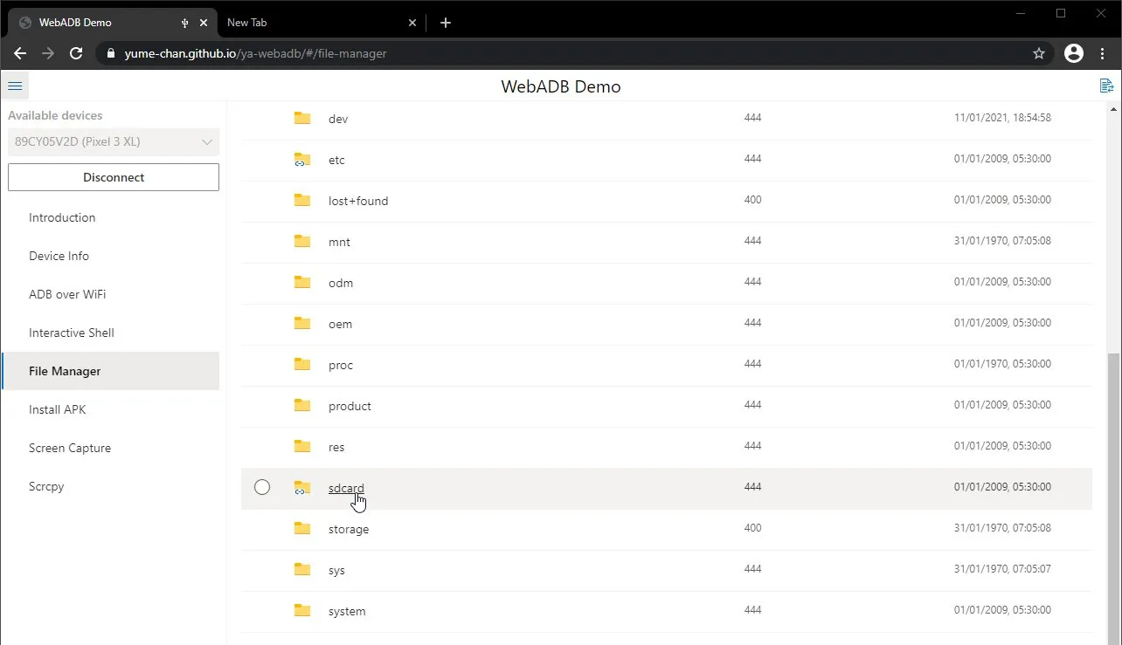Click the pin icon on the WebADB tab

pos(184,22)
